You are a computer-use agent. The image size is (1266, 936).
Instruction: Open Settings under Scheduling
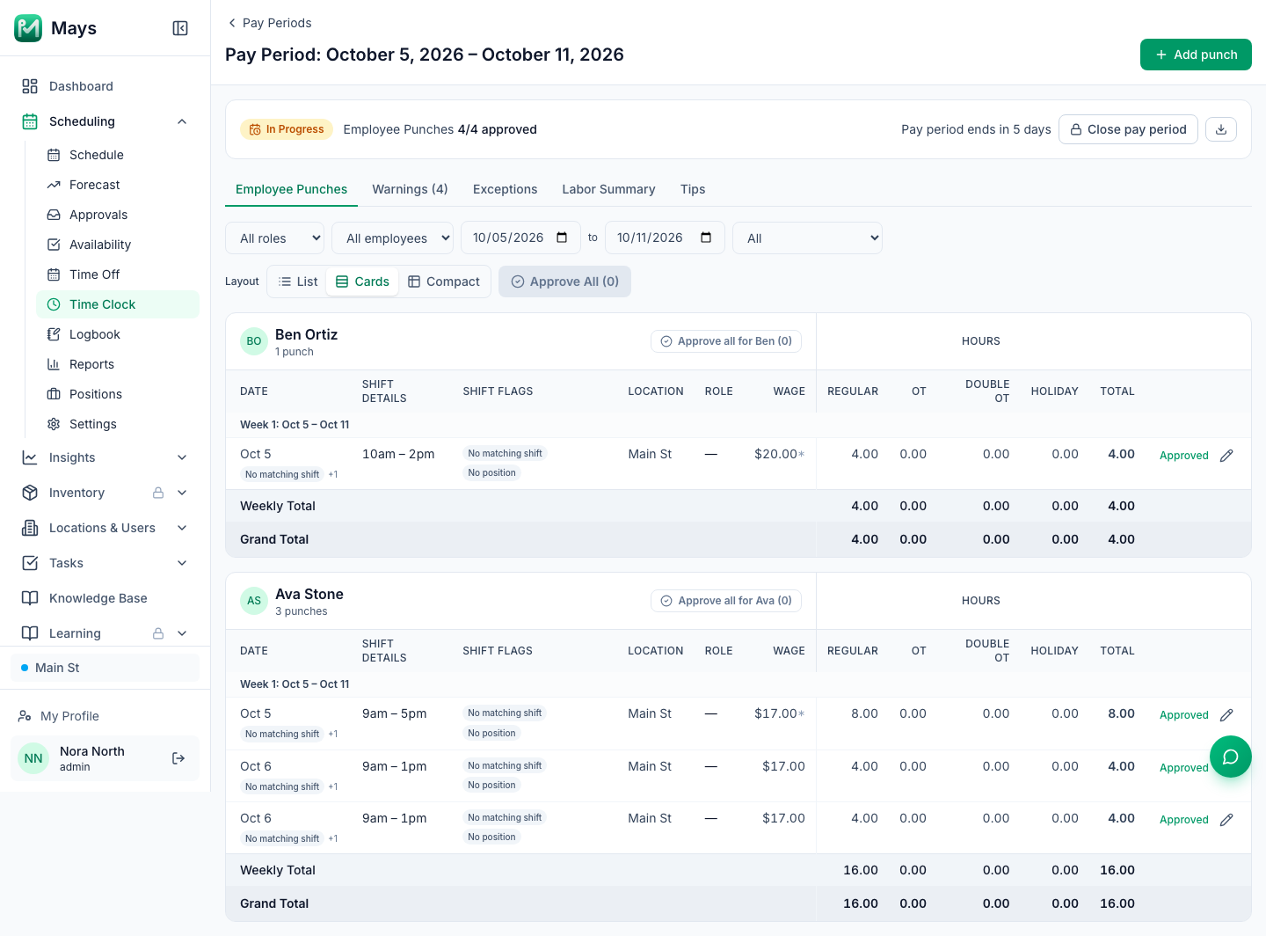coord(118,424)
